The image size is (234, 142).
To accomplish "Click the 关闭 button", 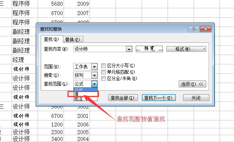I will coord(196,98).
